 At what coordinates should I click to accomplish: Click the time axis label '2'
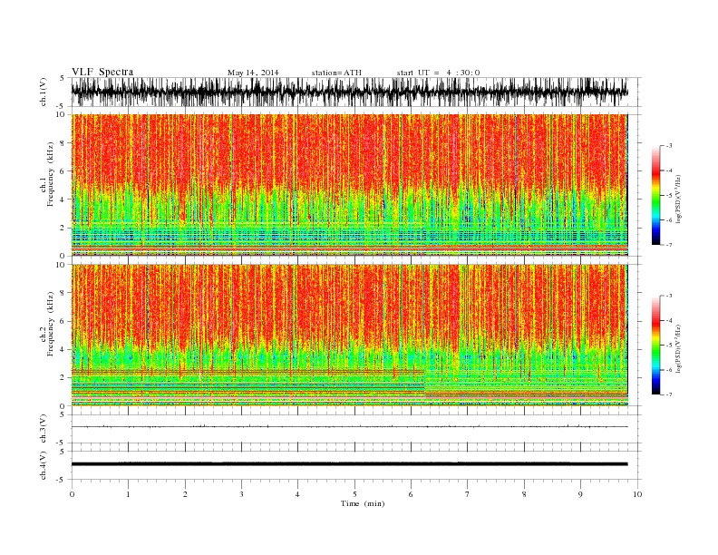click(185, 494)
